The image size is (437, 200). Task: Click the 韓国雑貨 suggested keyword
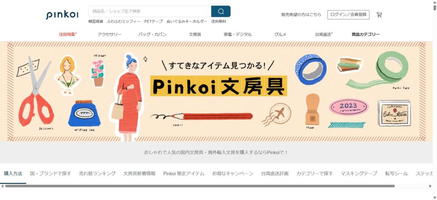(x=96, y=21)
